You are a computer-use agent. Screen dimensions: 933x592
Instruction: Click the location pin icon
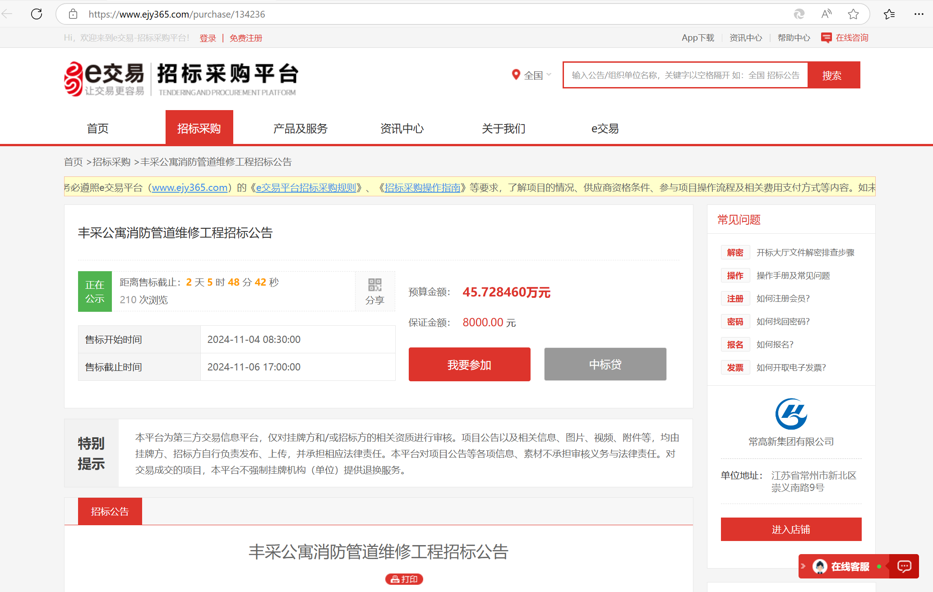coord(516,74)
